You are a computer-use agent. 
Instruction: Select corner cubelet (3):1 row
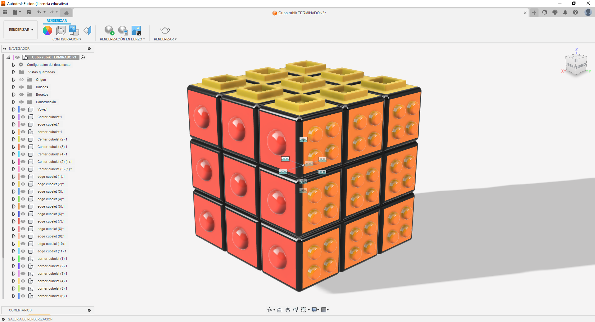(52, 274)
